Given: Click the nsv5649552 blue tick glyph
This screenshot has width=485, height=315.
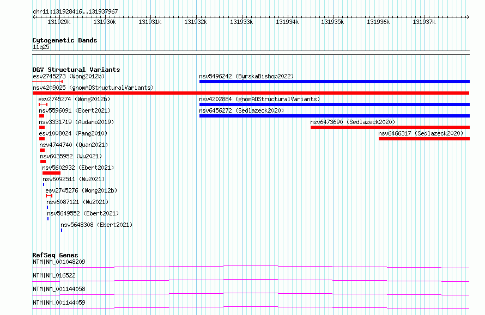Looking at the screenshot, I should pos(48,219).
